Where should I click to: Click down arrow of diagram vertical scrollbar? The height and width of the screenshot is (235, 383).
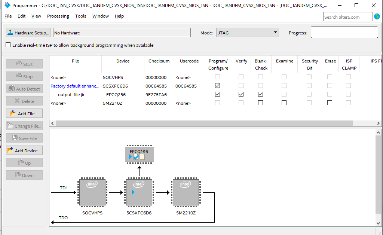(378, 223)
